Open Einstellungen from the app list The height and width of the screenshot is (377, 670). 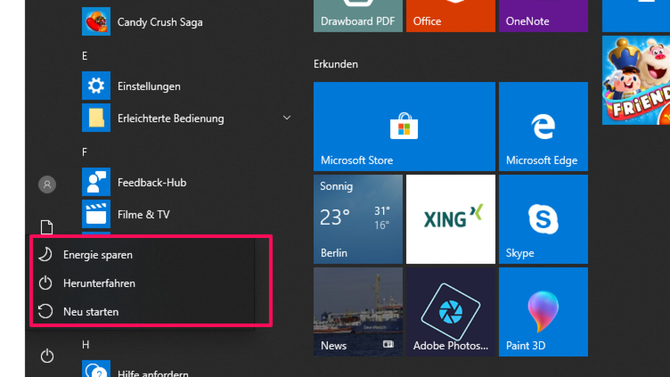149,86
